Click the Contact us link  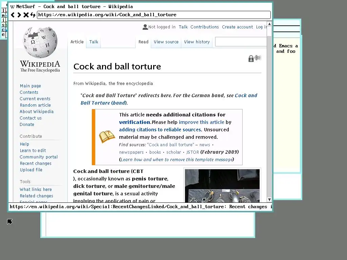(x=30, y=118)
